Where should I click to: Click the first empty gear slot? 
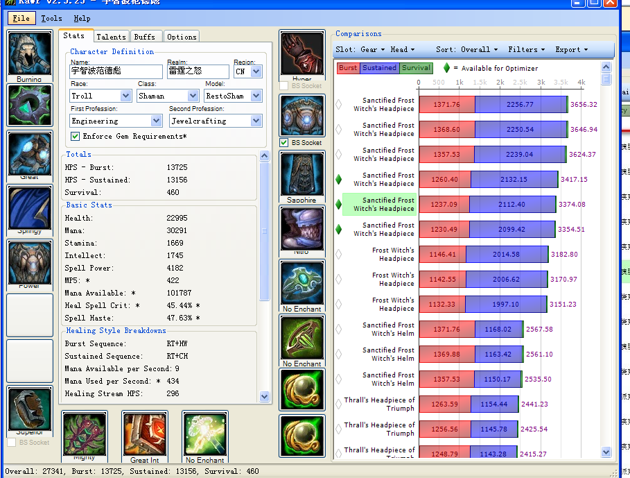pyautogui.click(x=30, y=315)
